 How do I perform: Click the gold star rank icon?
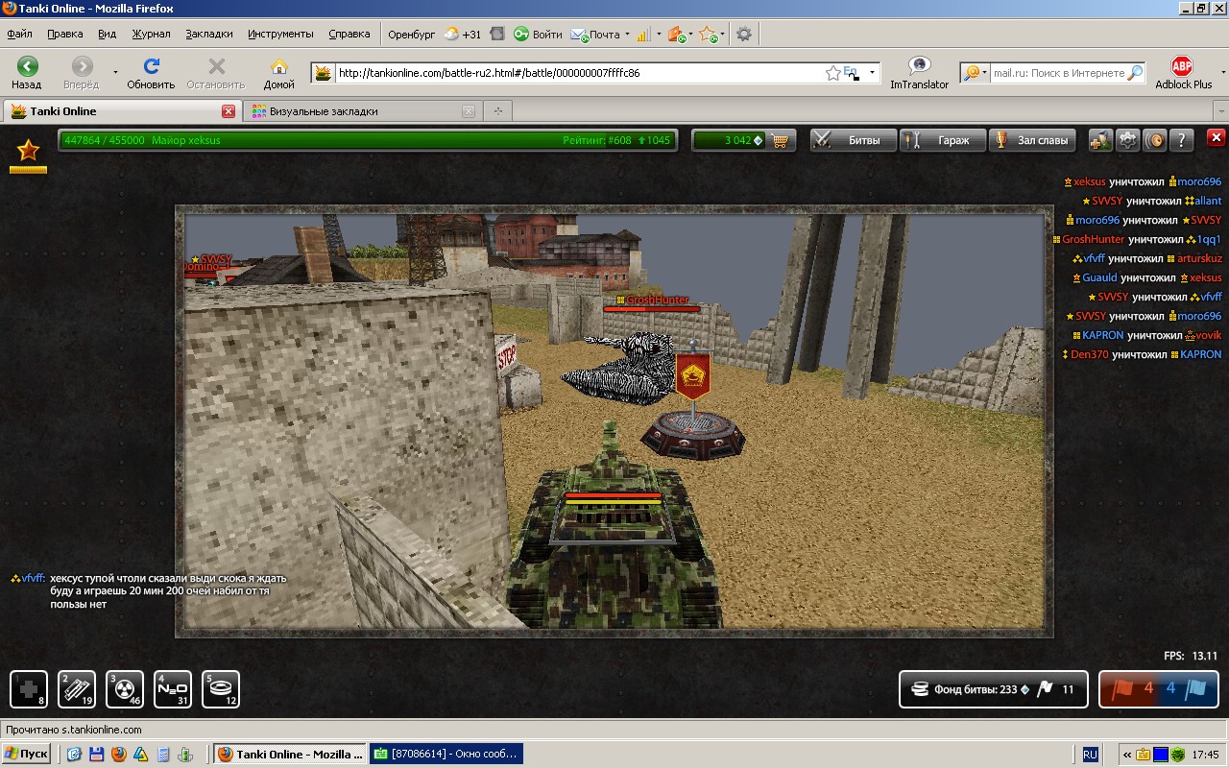[x=28, y=153]
